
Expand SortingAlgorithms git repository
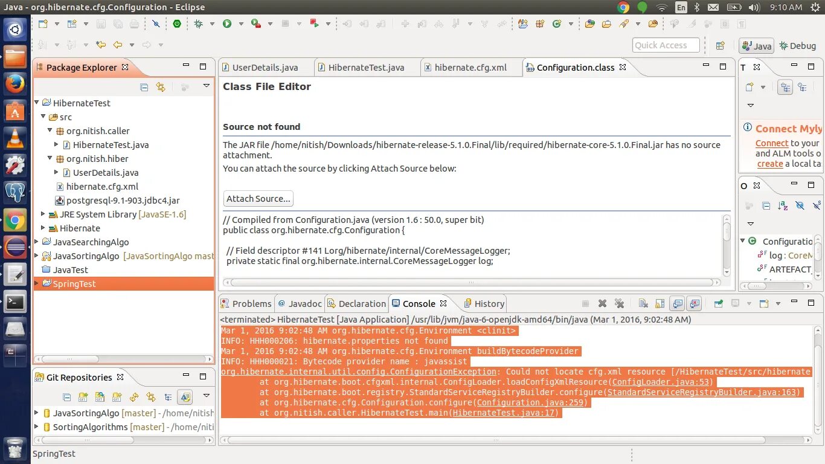pos(37,427)
